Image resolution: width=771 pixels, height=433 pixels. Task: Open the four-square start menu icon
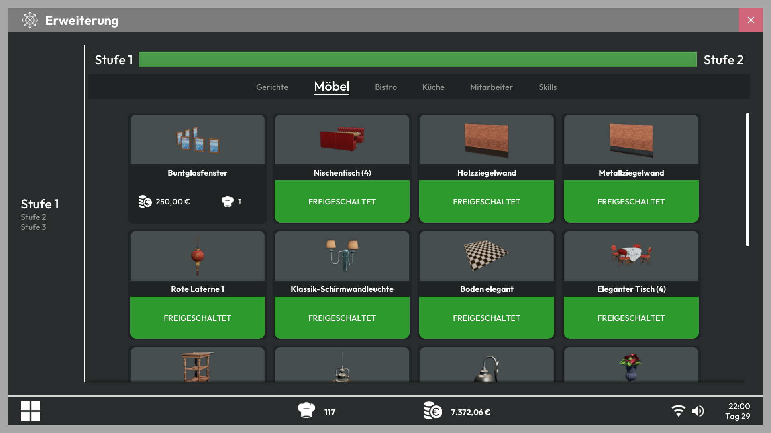coord(31,411)
